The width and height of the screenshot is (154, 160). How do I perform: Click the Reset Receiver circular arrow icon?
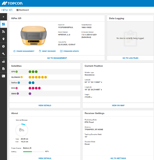[x=40, y=51]
